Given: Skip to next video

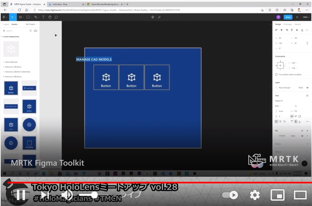Looking at the screenshot, I should [x=45, y=195].
